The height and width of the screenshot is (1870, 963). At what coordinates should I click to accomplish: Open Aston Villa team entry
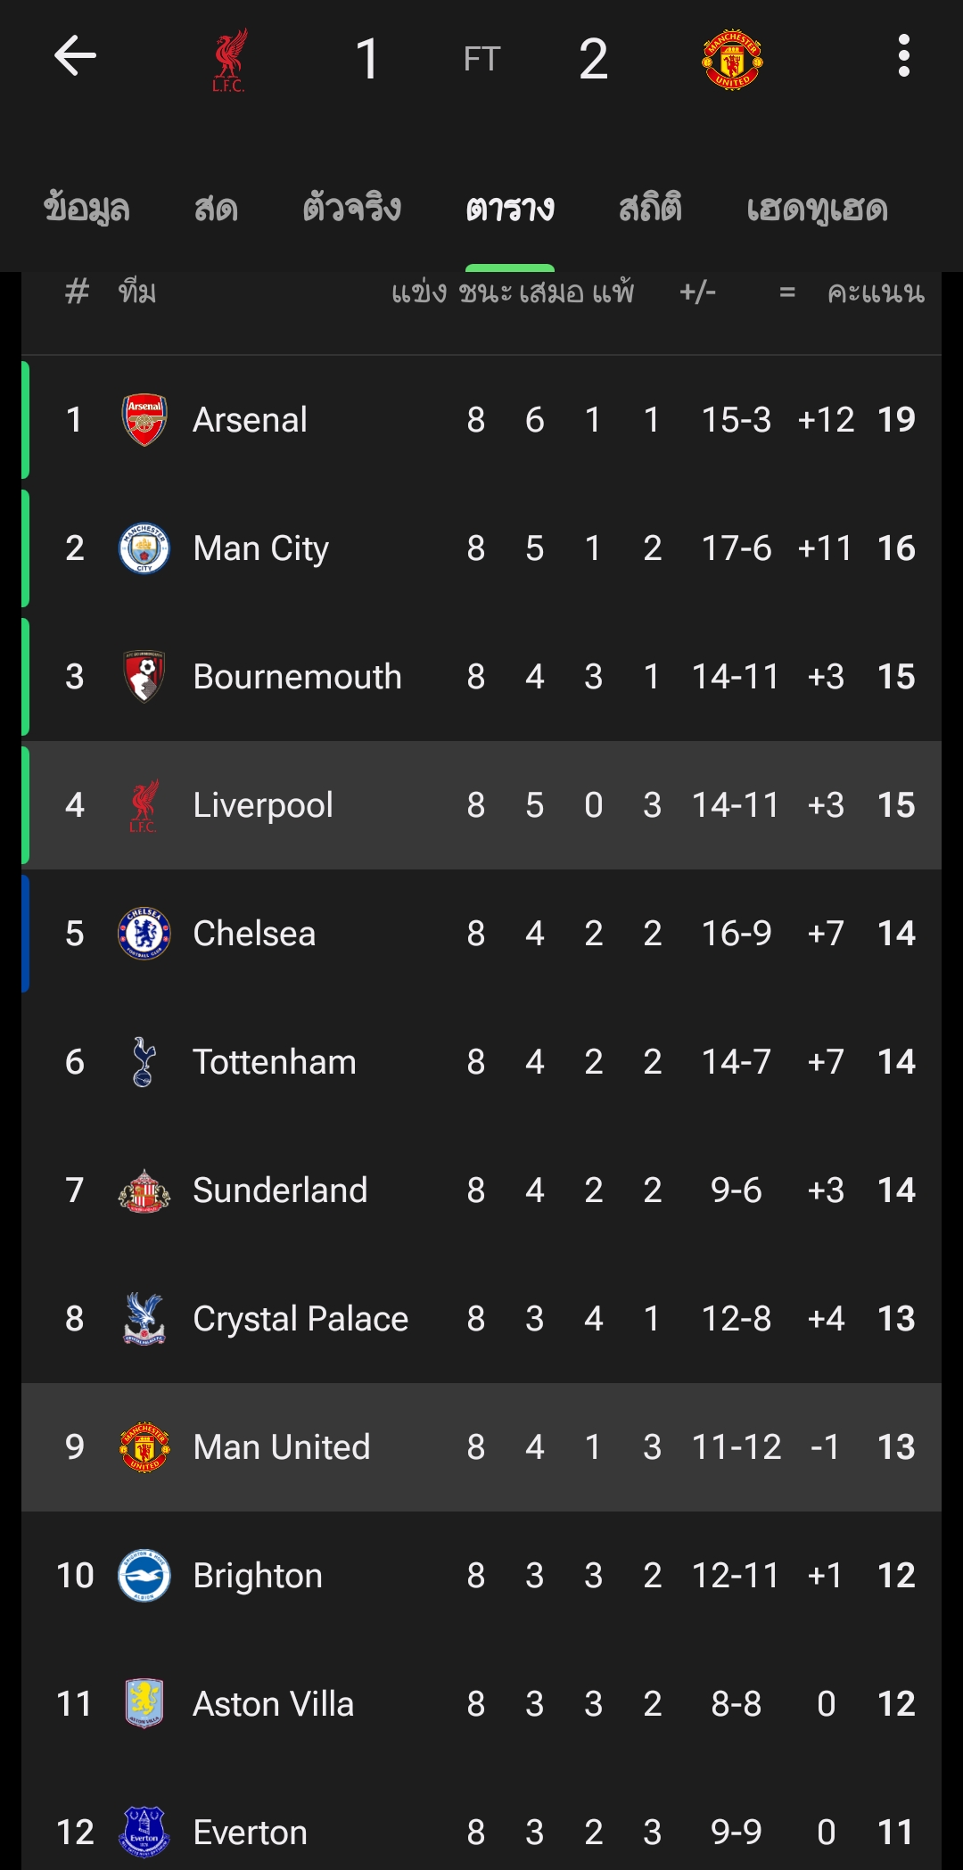(x=273, y=1704)
